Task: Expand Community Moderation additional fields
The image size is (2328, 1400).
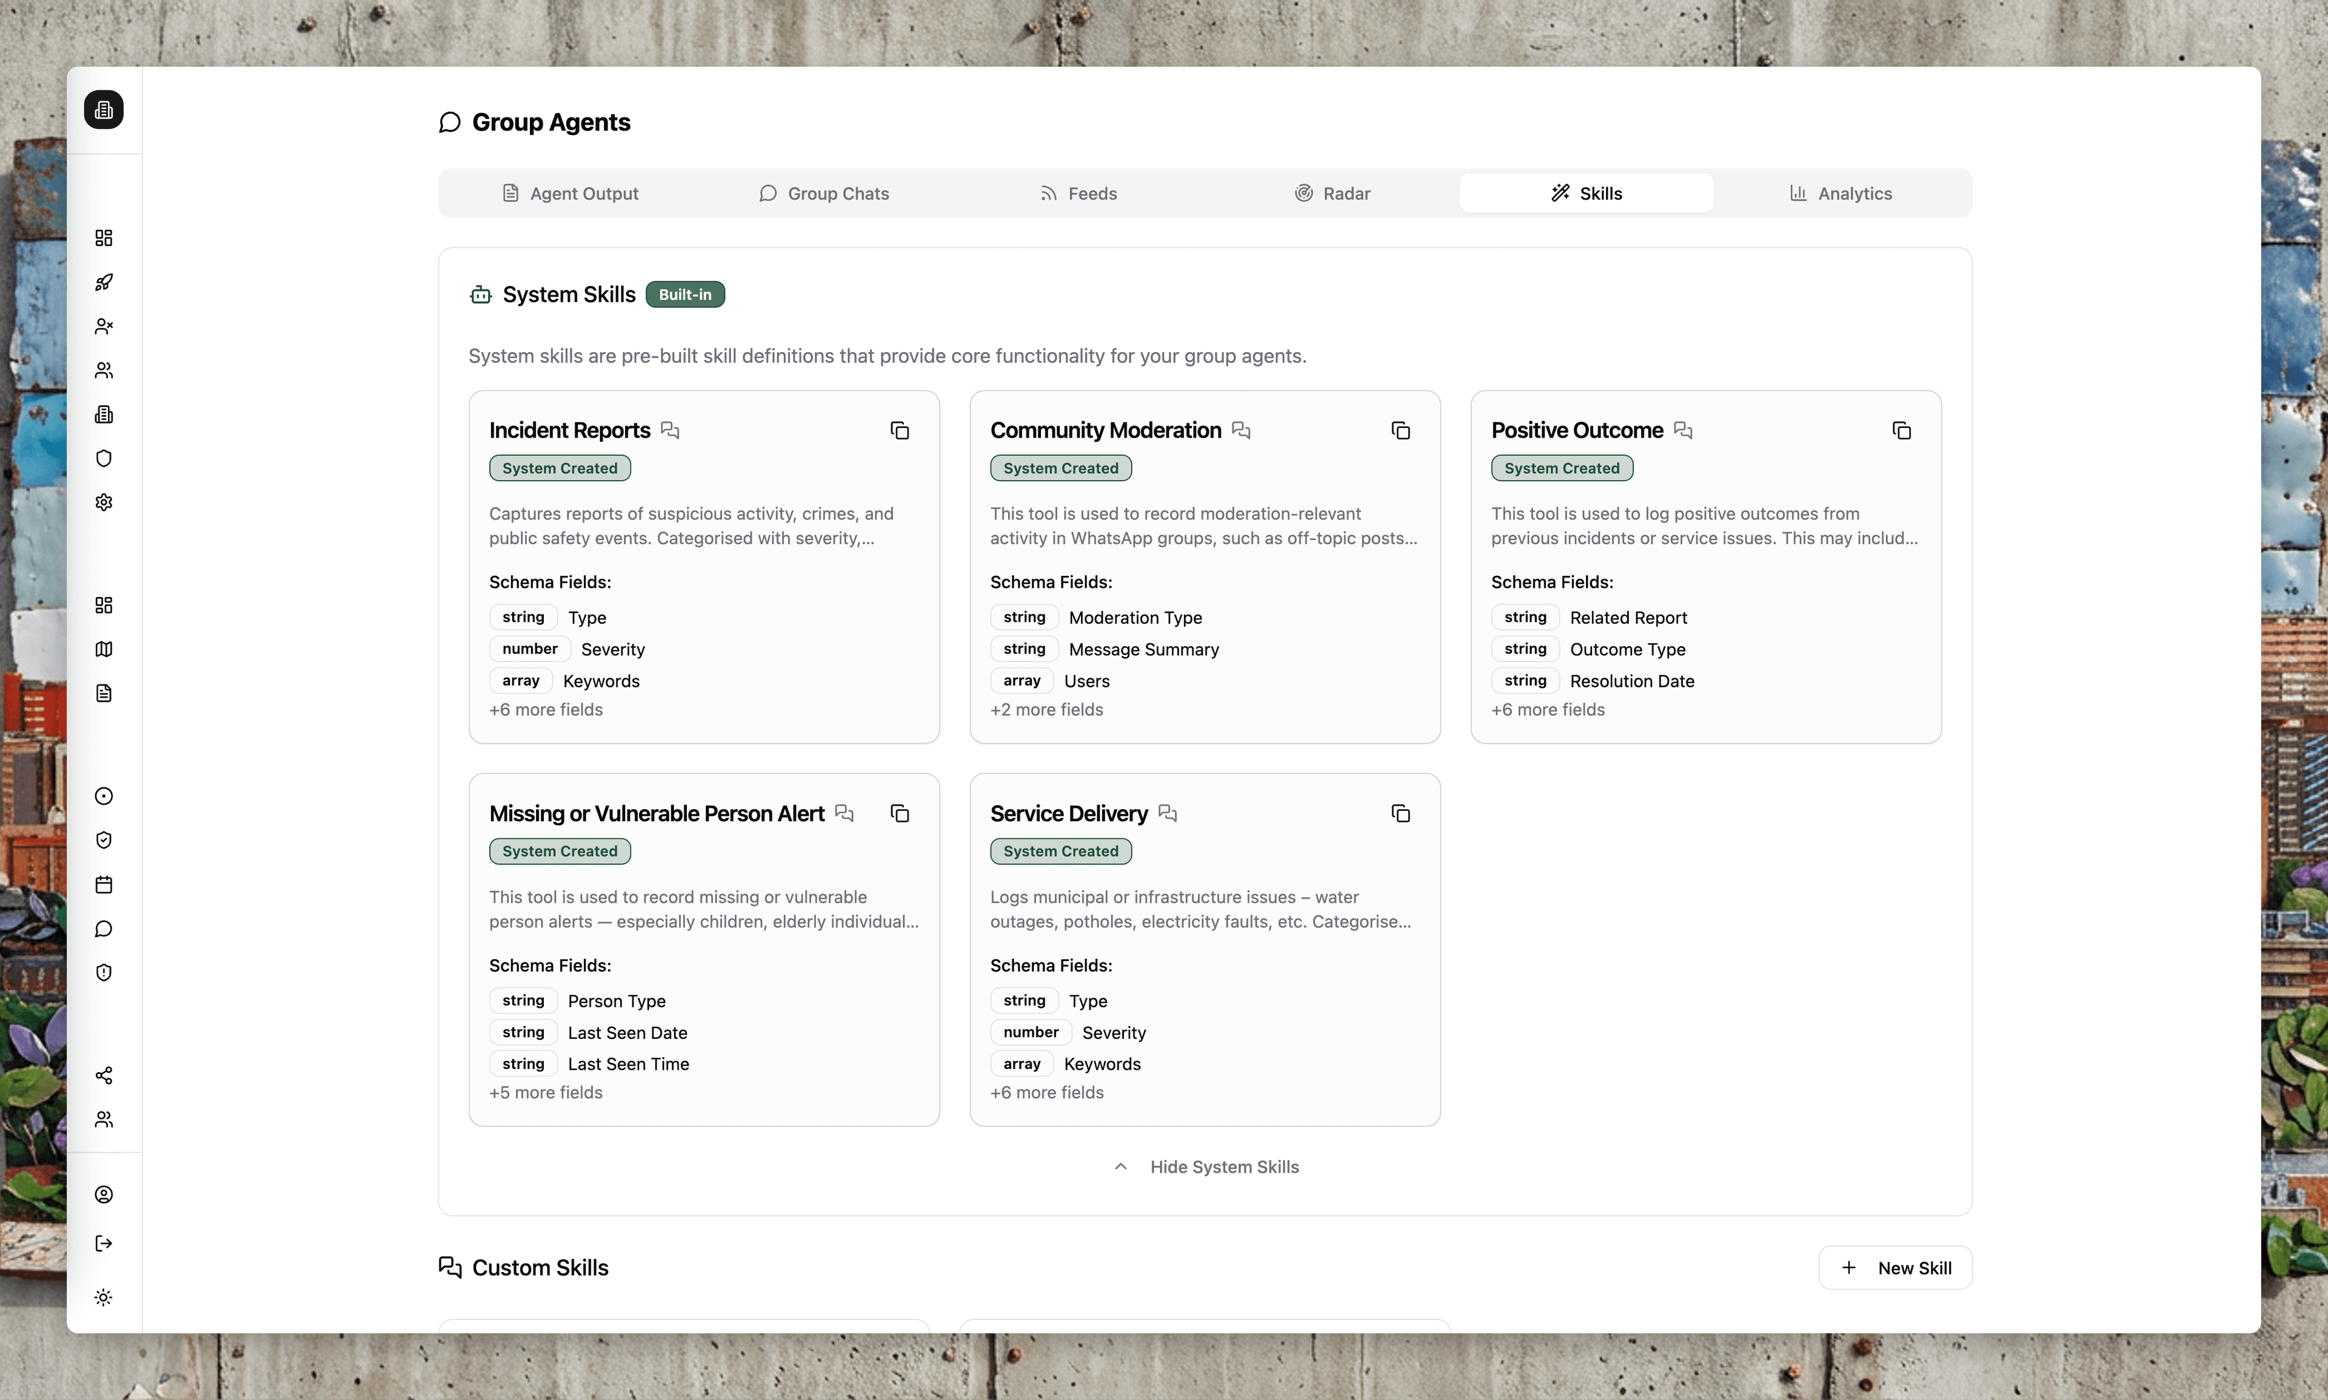Action: coord(1046,710)
